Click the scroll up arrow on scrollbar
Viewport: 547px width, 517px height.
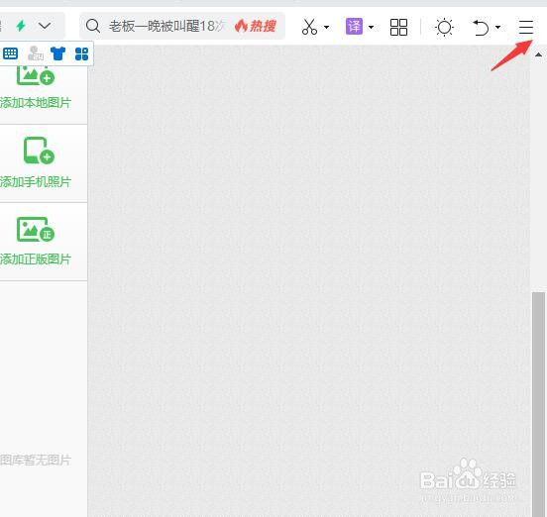click(538, 54)
